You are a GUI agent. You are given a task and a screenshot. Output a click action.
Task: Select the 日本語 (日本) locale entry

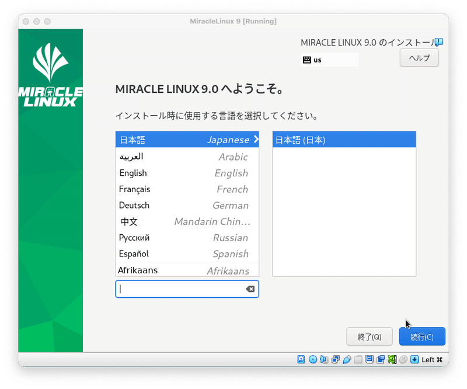point(344,140)
